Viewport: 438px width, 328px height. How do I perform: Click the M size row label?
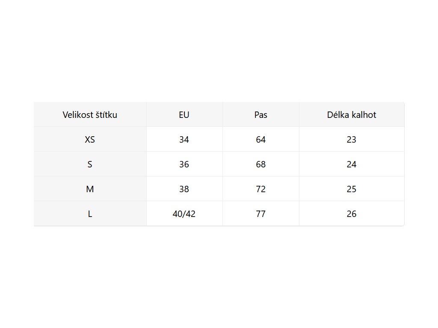[90, 189]
